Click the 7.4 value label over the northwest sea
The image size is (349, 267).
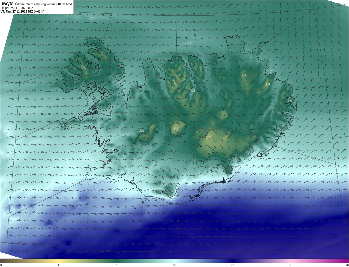tap(92, 18)
